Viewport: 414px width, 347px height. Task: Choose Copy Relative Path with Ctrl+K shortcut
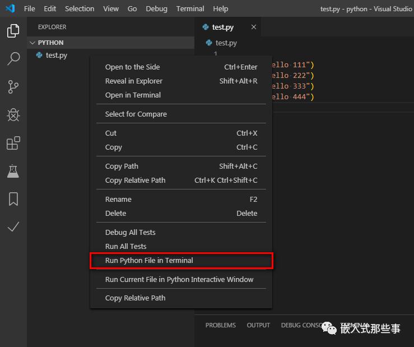pyautogui.click(x=181, y=181)
